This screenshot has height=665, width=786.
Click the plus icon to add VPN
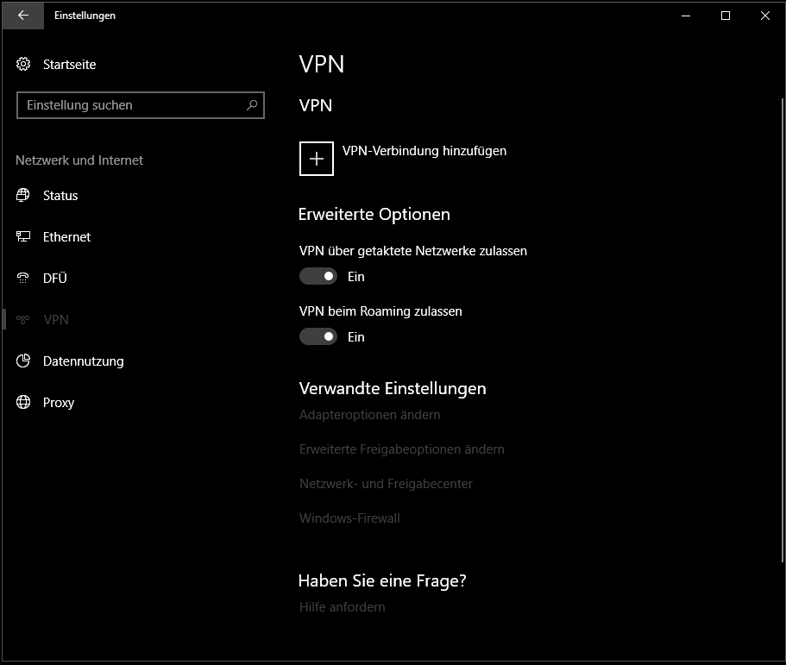(x=317, y=159)
